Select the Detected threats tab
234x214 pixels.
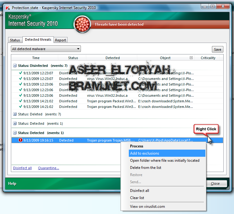(x=38, y=40)
